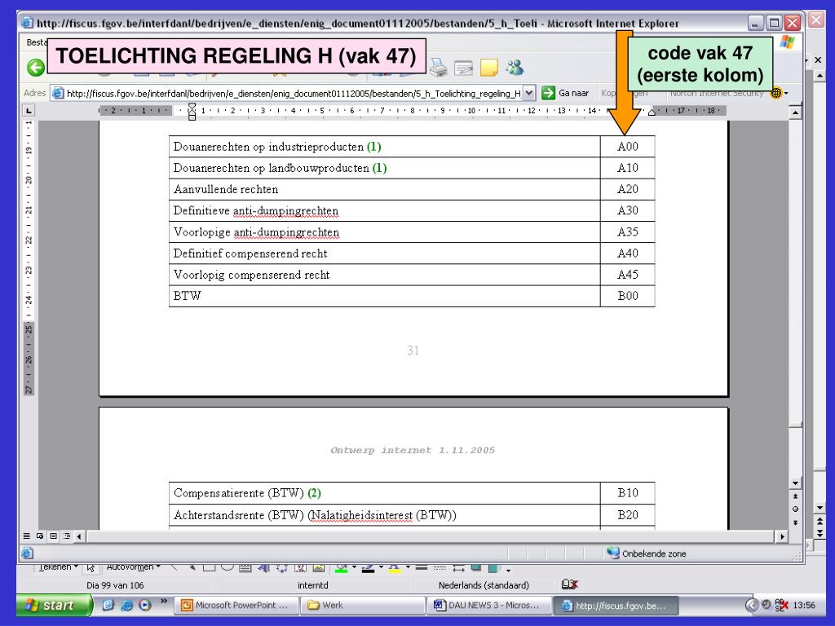The width and height of the screenshot is (835, 626).
Task: Click Definitieve anti-dumpingrechten row text
Action: click(255, 211)
